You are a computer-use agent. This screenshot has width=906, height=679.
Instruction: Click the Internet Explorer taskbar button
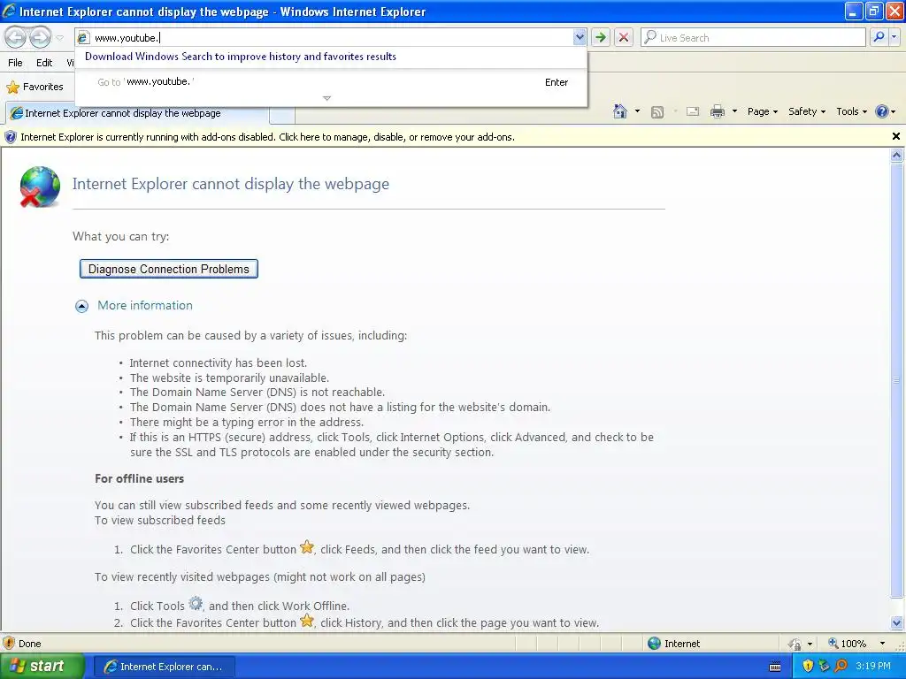[x=164, y=667]
